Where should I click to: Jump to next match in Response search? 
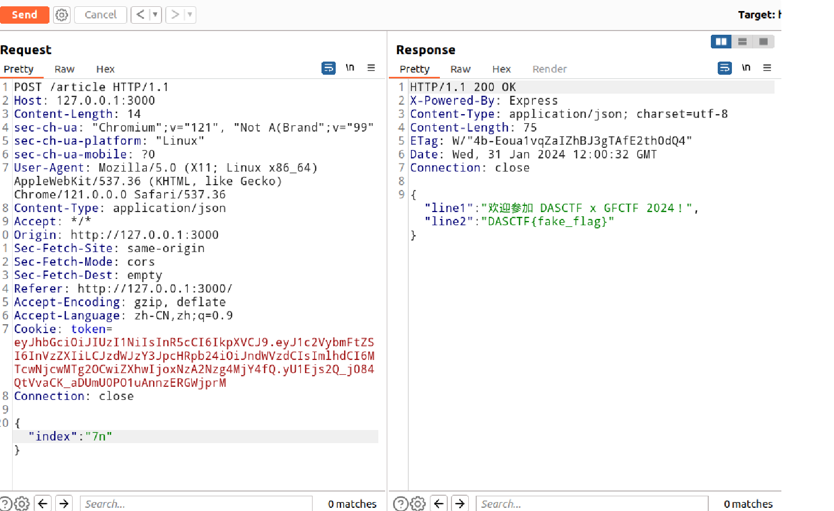tap(460, 504)
